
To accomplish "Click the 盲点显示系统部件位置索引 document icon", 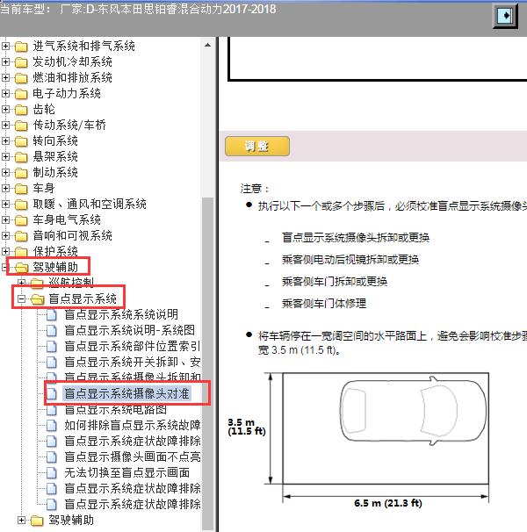I will click(x=52, y=346).
